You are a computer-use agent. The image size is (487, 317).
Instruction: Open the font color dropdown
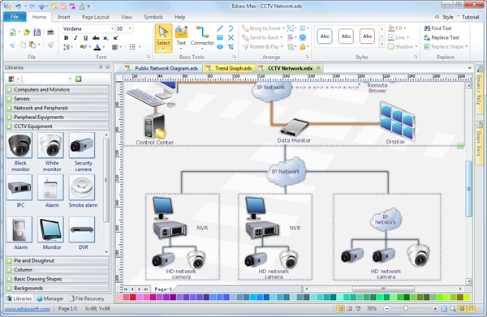[103, 47]
